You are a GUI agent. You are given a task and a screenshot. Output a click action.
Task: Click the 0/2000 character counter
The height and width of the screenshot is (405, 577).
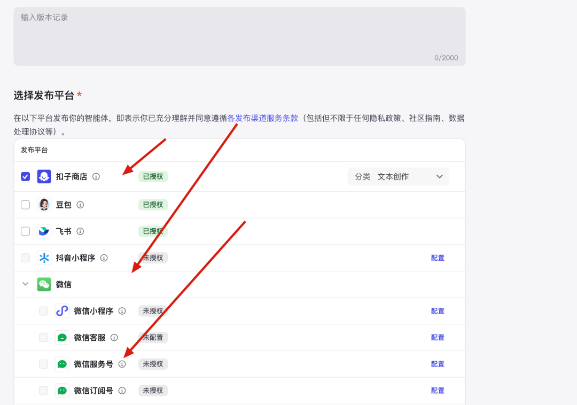click(x=446, y=58)
